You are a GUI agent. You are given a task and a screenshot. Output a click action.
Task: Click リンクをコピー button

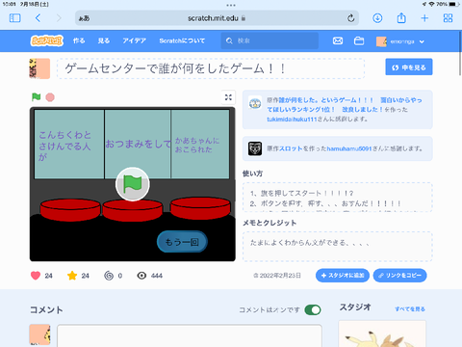point(399,276)
